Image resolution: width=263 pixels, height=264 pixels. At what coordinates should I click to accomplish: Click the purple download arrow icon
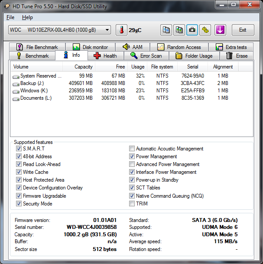(220, 30)
